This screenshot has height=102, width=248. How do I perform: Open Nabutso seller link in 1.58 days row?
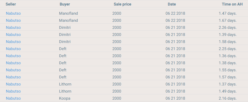(13, 42)
